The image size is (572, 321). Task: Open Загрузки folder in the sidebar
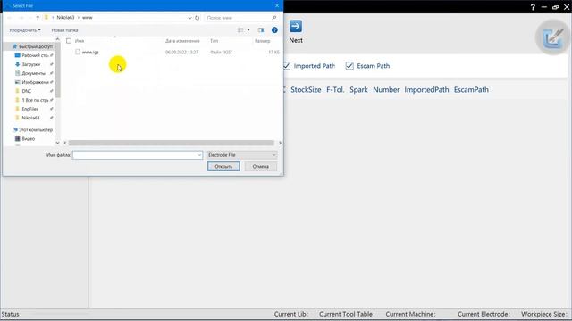pos(28,64)
